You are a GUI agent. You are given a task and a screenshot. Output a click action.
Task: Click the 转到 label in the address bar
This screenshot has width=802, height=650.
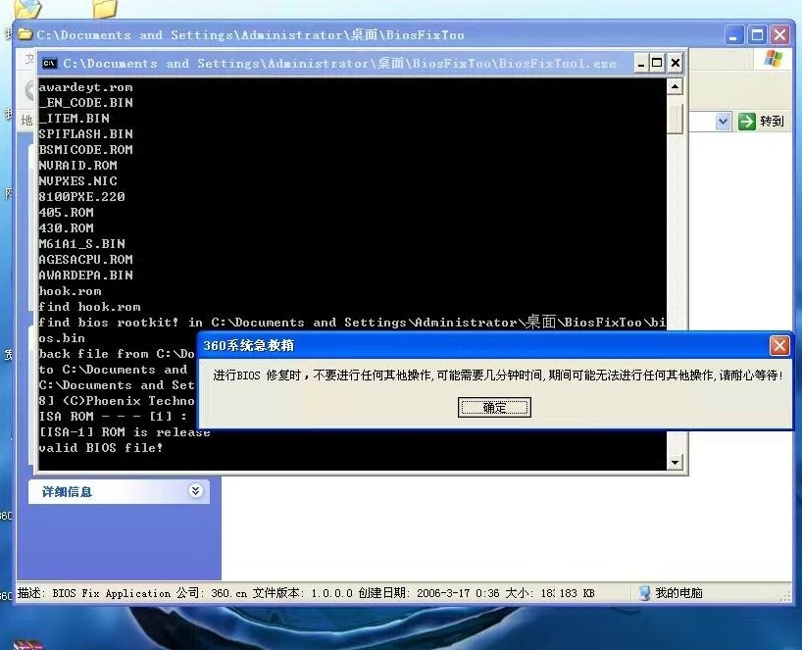tap(772, 122)
